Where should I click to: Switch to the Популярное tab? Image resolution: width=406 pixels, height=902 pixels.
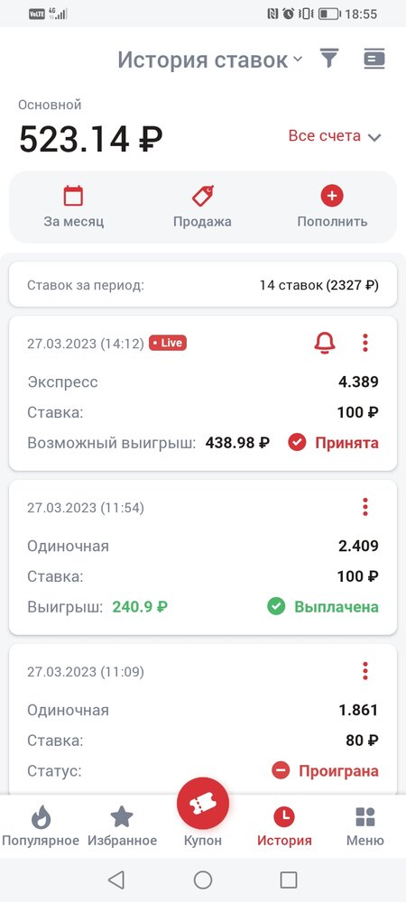[41, 826]
